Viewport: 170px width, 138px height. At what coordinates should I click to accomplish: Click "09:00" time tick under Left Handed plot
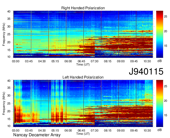pyautogui.click(x=121, y=130)
